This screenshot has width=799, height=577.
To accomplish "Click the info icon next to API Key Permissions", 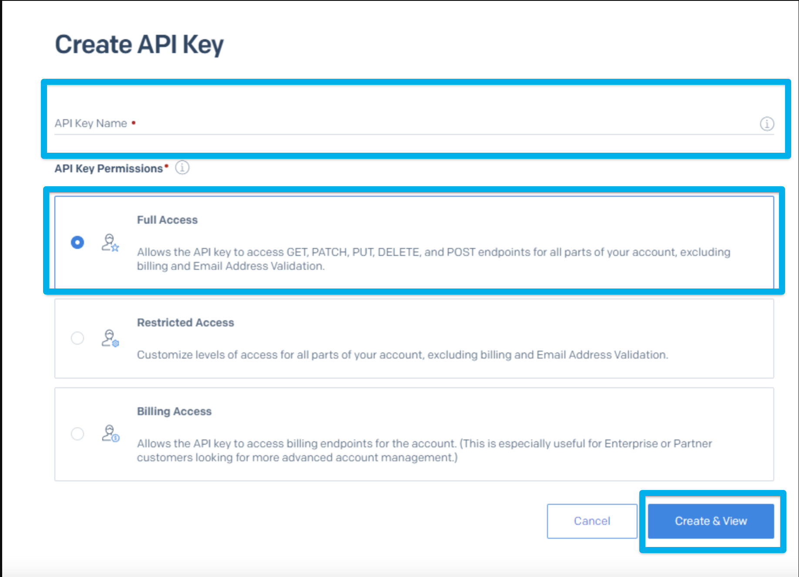I will pos(181,168).
